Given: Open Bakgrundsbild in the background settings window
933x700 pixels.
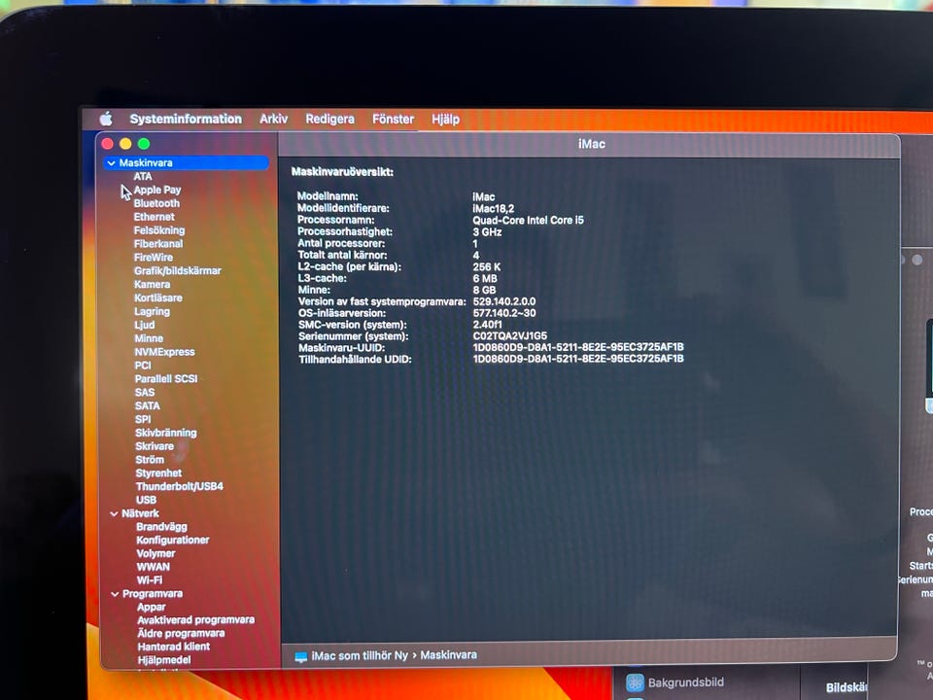Looking at the screenshot, I should 686,682.
